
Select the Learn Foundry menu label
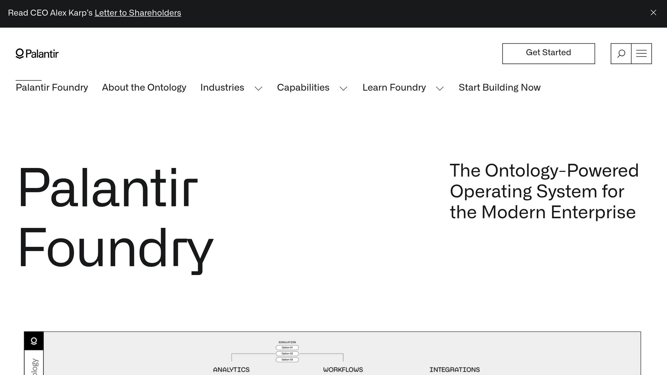394,88
